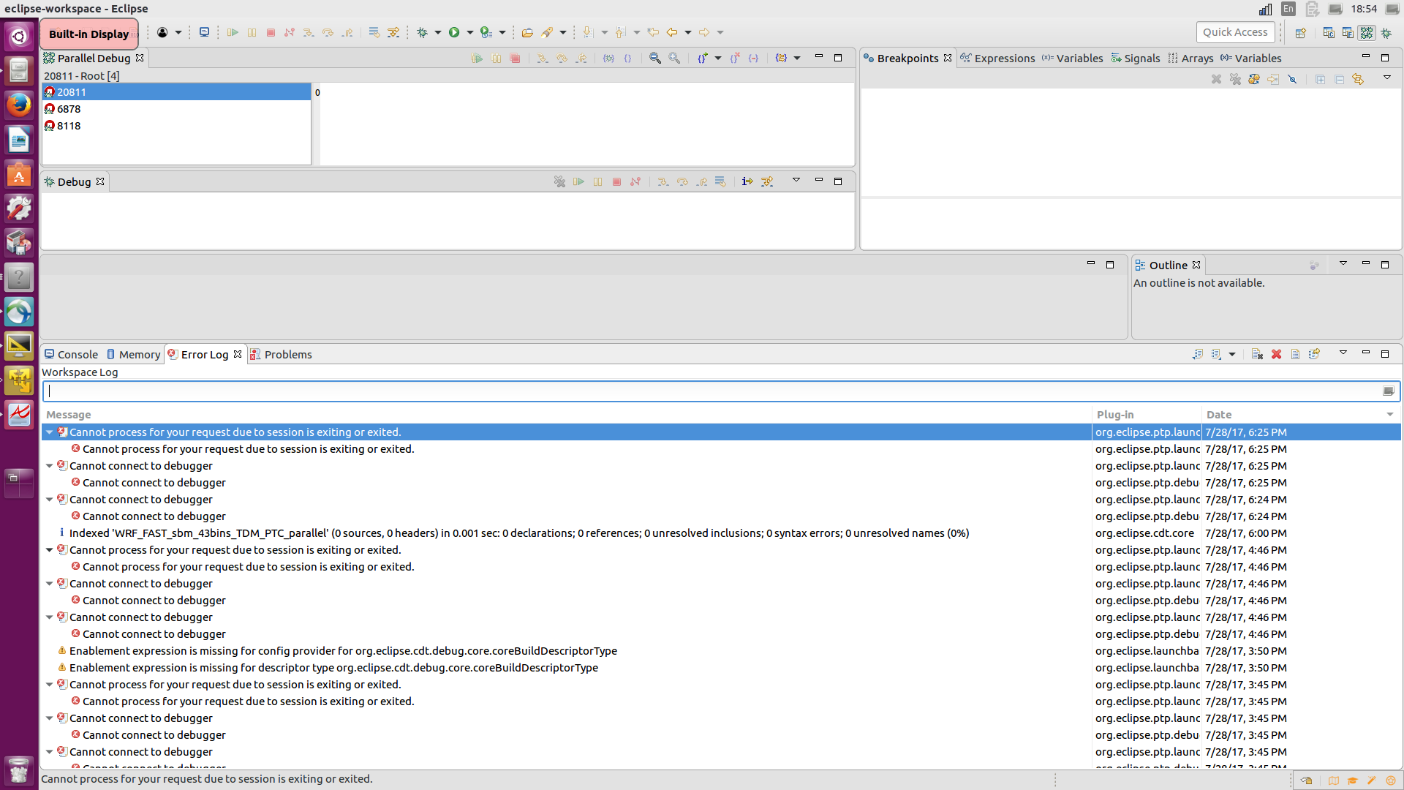Open the Trash in the launcher

(x=19, y=770)
